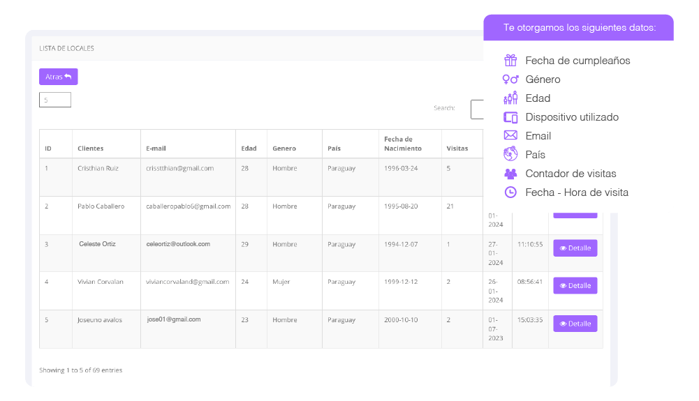View Detalle for Vivian Corvalan

575,286
